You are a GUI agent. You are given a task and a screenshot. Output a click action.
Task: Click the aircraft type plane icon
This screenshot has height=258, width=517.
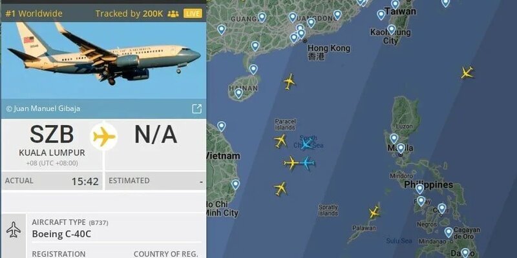tap(14, 230)
